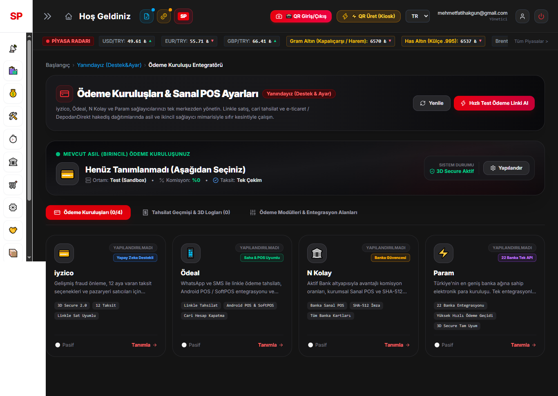The width and height of the screenshot is (558, 396).
Task: Expand the sidebar with double chevron icon
Action: pos(47,16)
